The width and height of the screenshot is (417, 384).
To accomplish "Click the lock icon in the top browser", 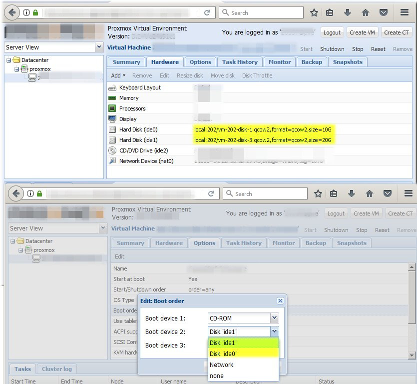I will (x=35, y=12).
